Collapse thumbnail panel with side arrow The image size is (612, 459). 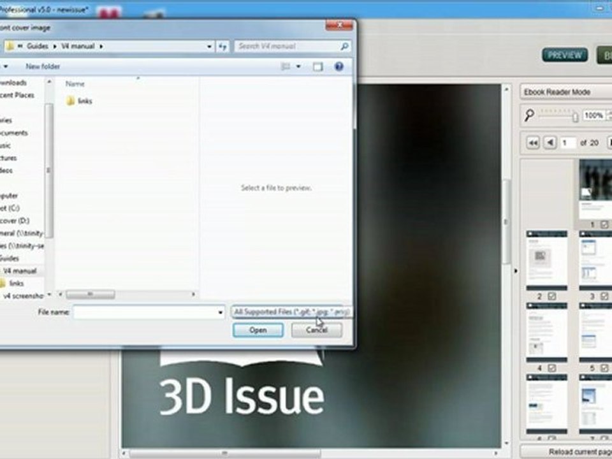(516, 271)
